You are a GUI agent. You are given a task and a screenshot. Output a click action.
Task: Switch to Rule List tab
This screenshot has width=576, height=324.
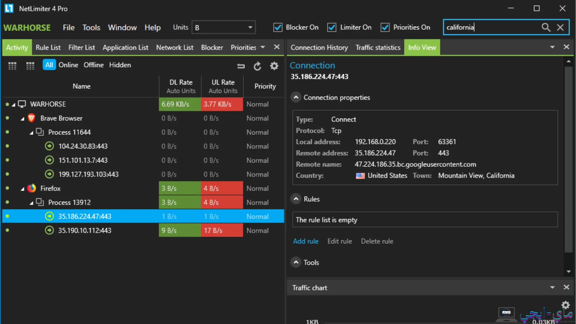coord(48,47)
